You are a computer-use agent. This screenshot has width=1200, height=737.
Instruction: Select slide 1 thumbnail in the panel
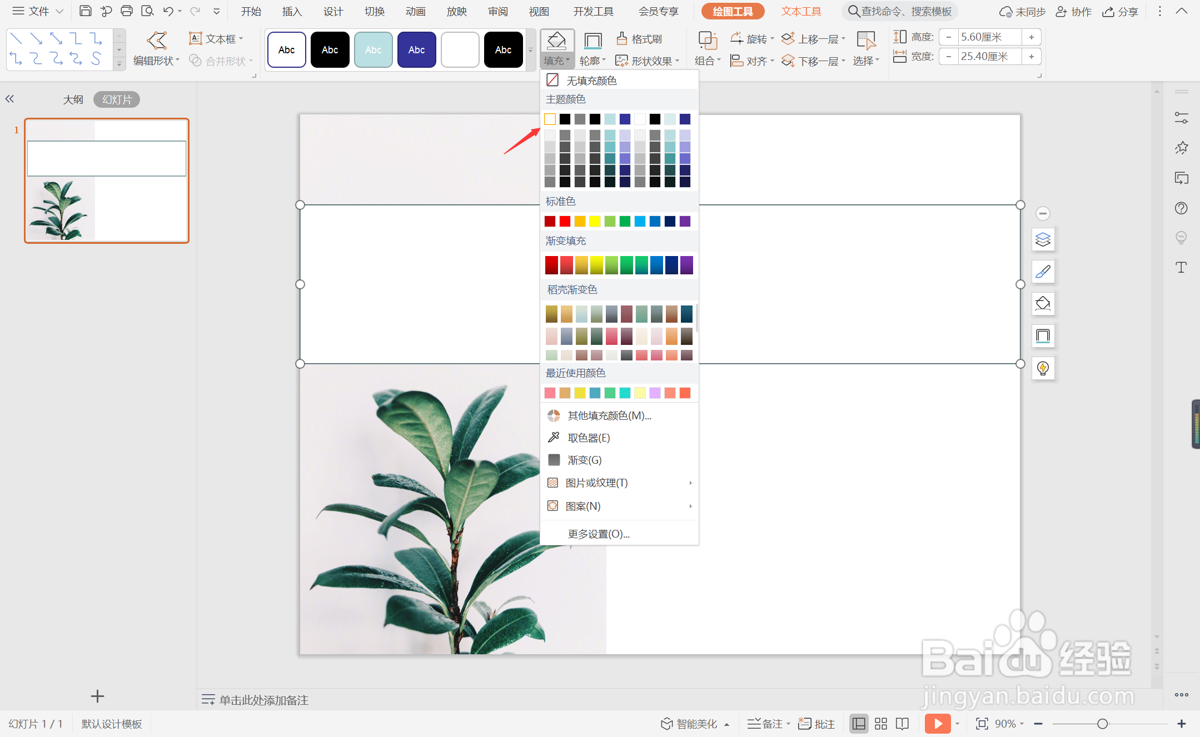pos(107,181)
